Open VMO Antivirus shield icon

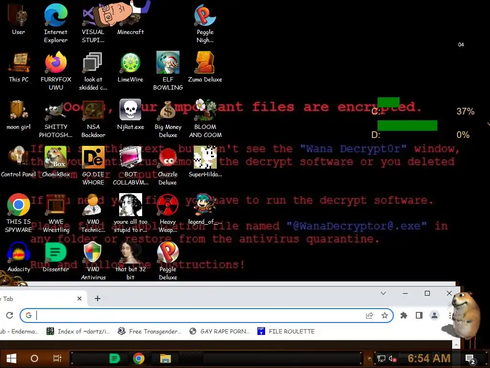[x=93, y=260]
